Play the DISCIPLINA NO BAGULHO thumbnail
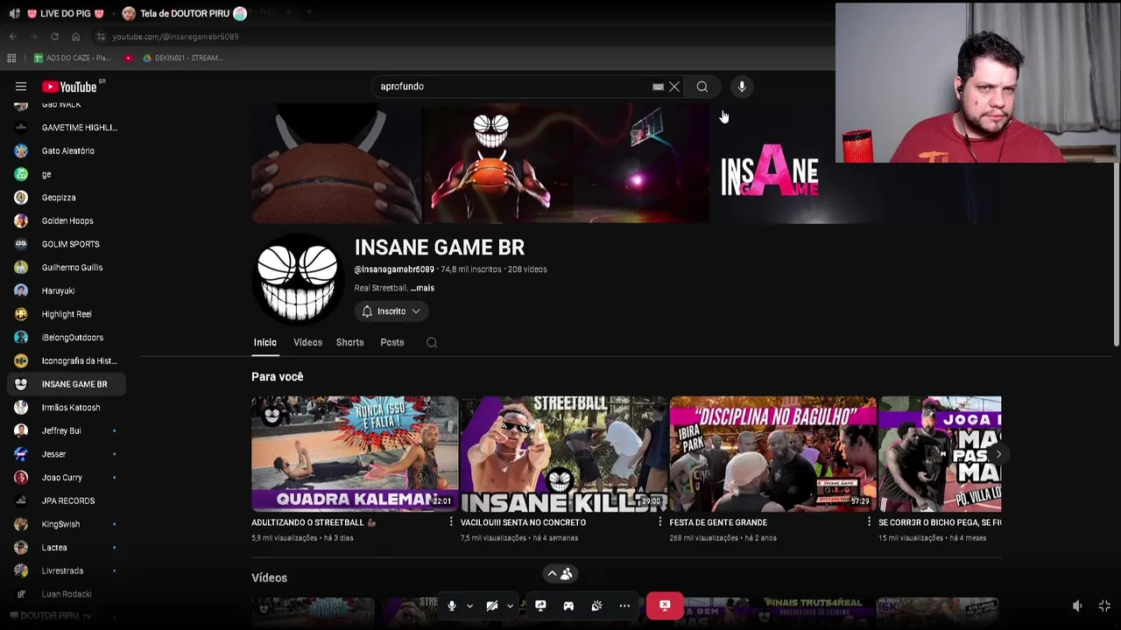This screenshot has width=1121, height=630. click(x=772, y=453)
